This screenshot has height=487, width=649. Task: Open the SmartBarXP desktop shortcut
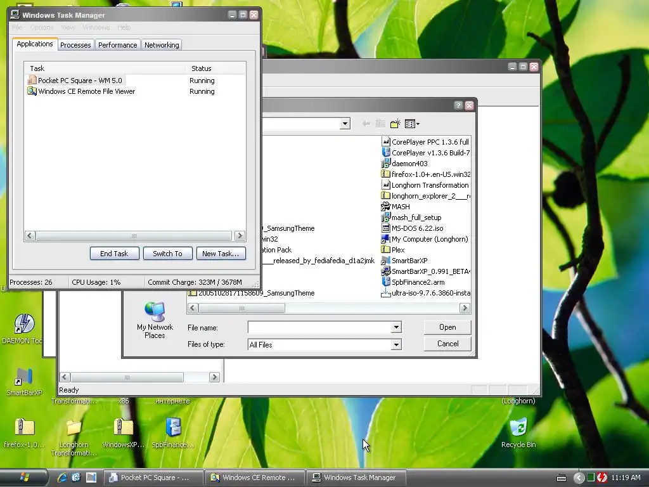[x=24, y=381]
